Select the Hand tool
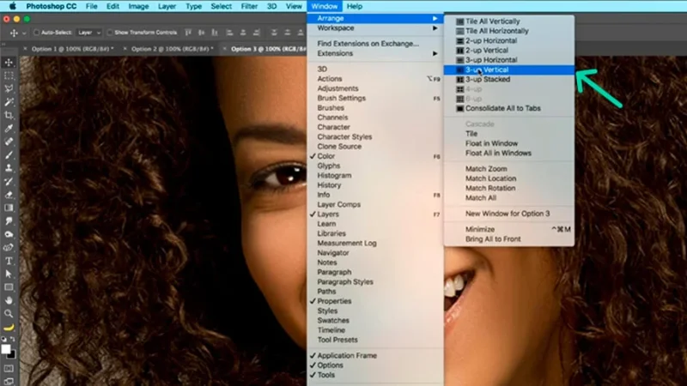The height and width of the screenshot is (386, 687). [x=9, y=300]
